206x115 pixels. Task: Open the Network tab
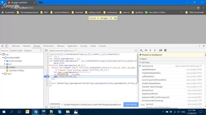coord(27,46)
